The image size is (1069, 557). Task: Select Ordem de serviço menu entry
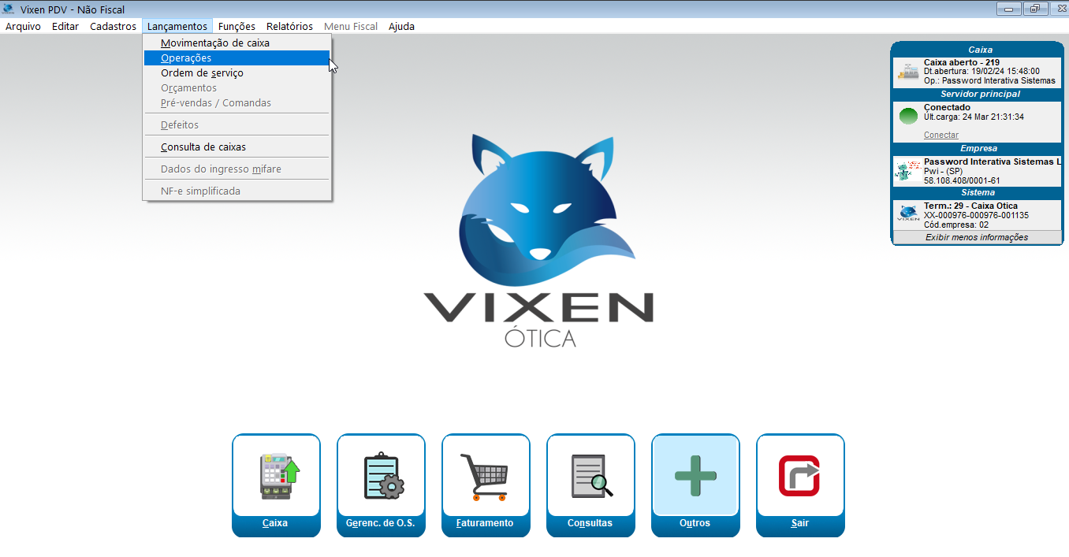(x=237, y=73)
